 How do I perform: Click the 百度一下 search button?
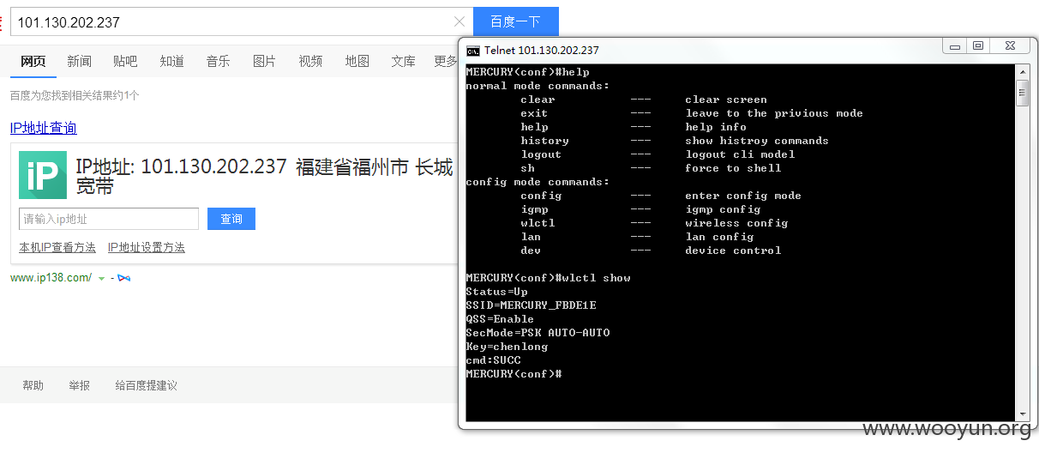click(x=515, y=21)
